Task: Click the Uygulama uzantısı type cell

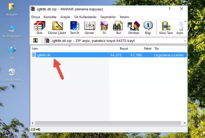Action: click(169, 55)
